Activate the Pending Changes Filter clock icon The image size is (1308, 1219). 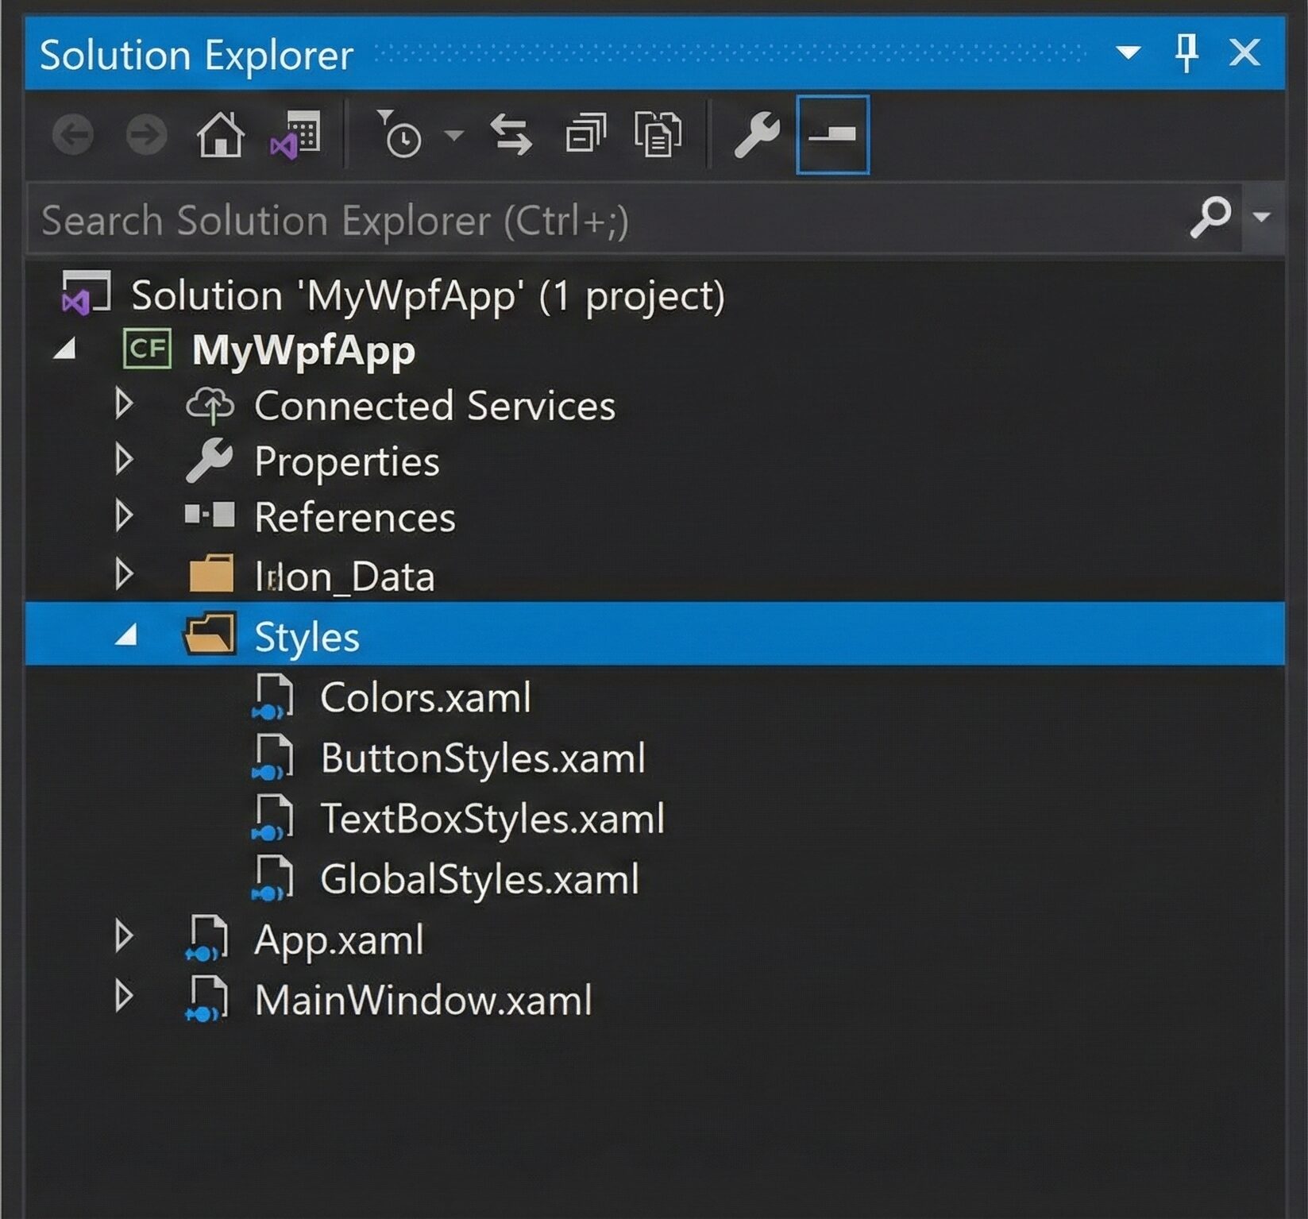(x=403, y=137)
